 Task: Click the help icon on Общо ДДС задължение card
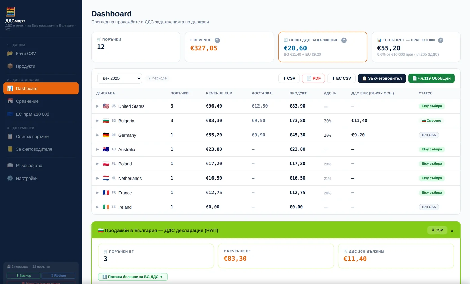(344, 40)
